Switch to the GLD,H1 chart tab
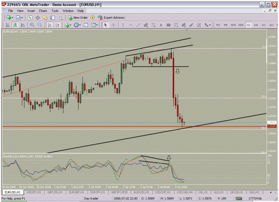This screenshot has width=279, height=202. [219, 192]
